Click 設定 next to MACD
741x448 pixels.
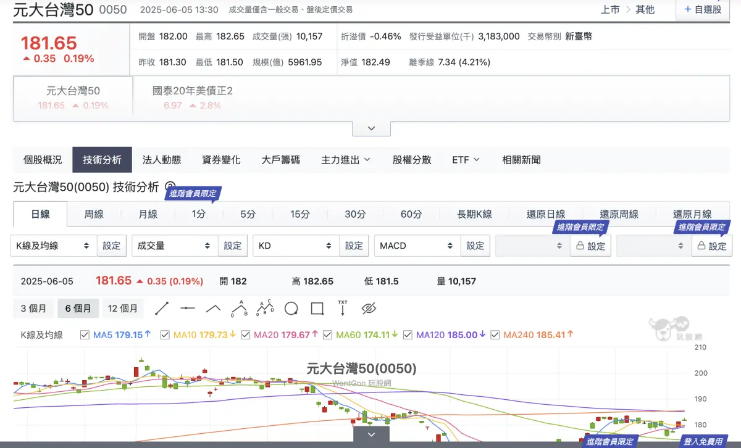pyautogui.click(x=475, y=246)
